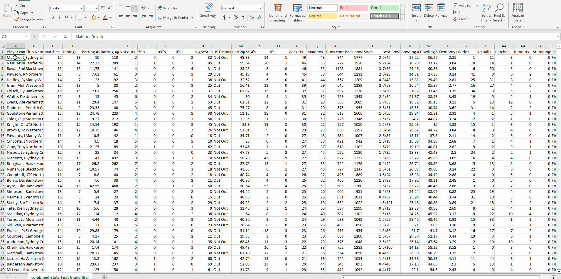Open the font color dropdown arrow

click(x=110, y=17)
